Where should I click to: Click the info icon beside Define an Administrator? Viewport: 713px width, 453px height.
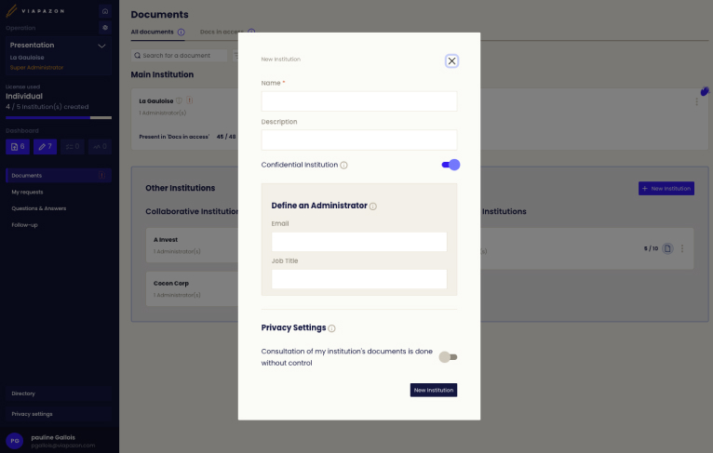point(373,207)
